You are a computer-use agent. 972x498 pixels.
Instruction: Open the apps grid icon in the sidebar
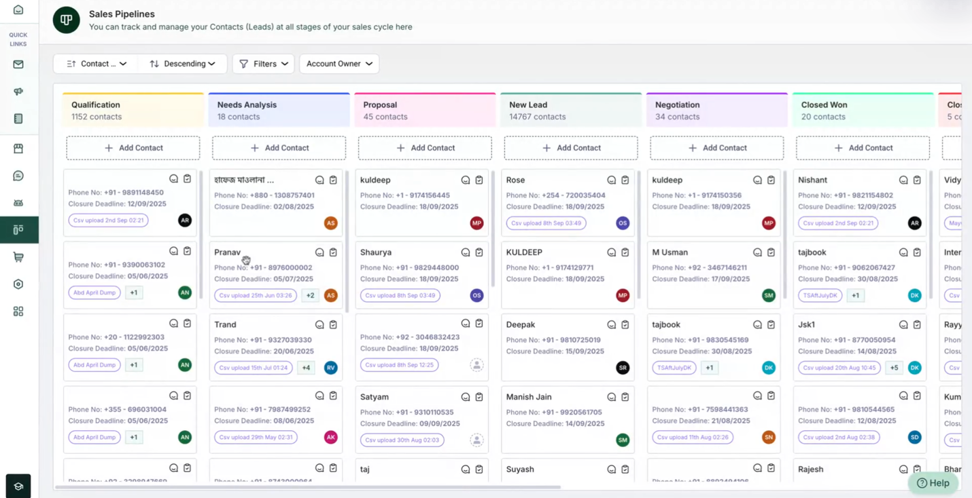coord(18,311)
